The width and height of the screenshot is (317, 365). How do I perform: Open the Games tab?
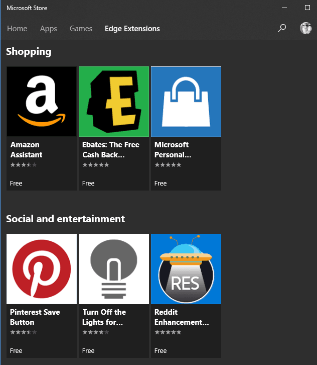tap(81, 29)
